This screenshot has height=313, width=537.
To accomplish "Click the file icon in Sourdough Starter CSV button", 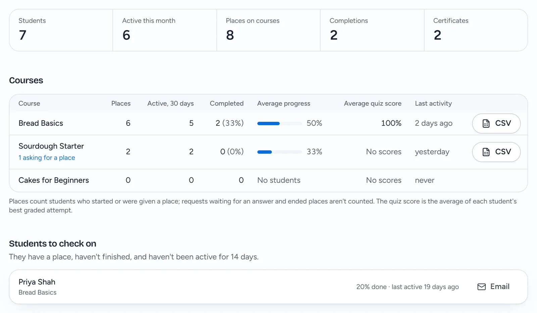I will (x=486, y=152).
